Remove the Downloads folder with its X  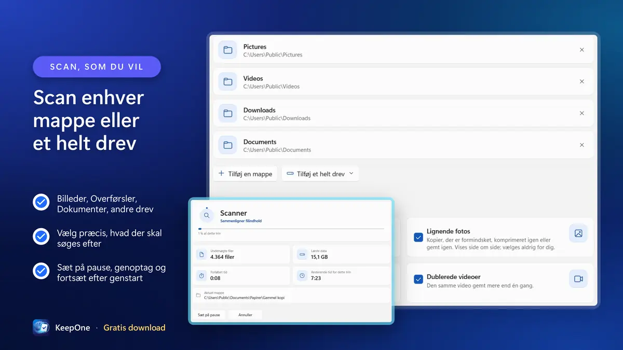click(x=582, y=114)
